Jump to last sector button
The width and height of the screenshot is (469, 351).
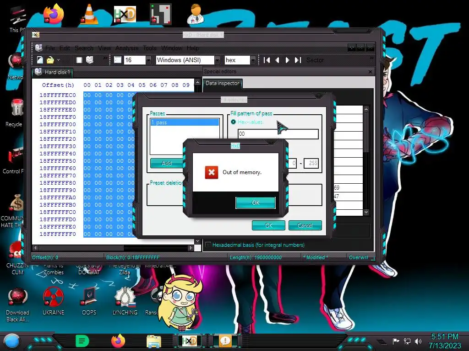coord(298,60)
